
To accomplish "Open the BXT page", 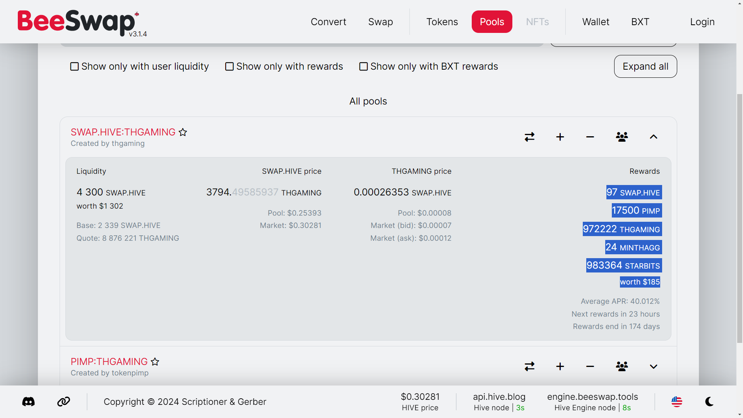I will [640, 22].
